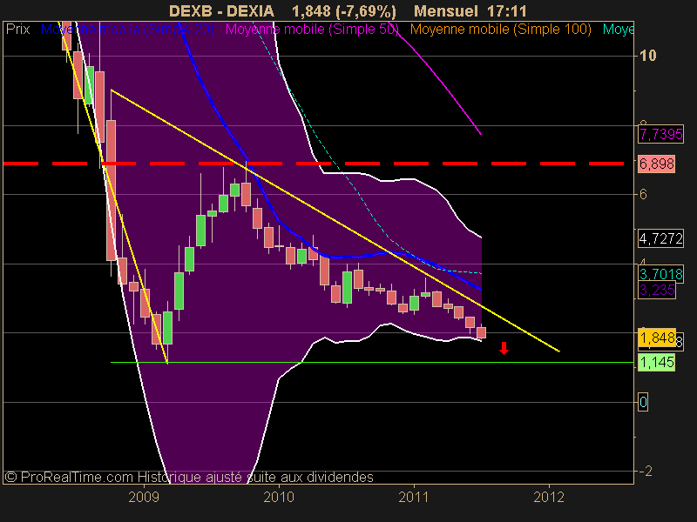This screenshot has height=522, width=697.
Task: Click the clock time '17:11' in title
Action: pos(507,10)
